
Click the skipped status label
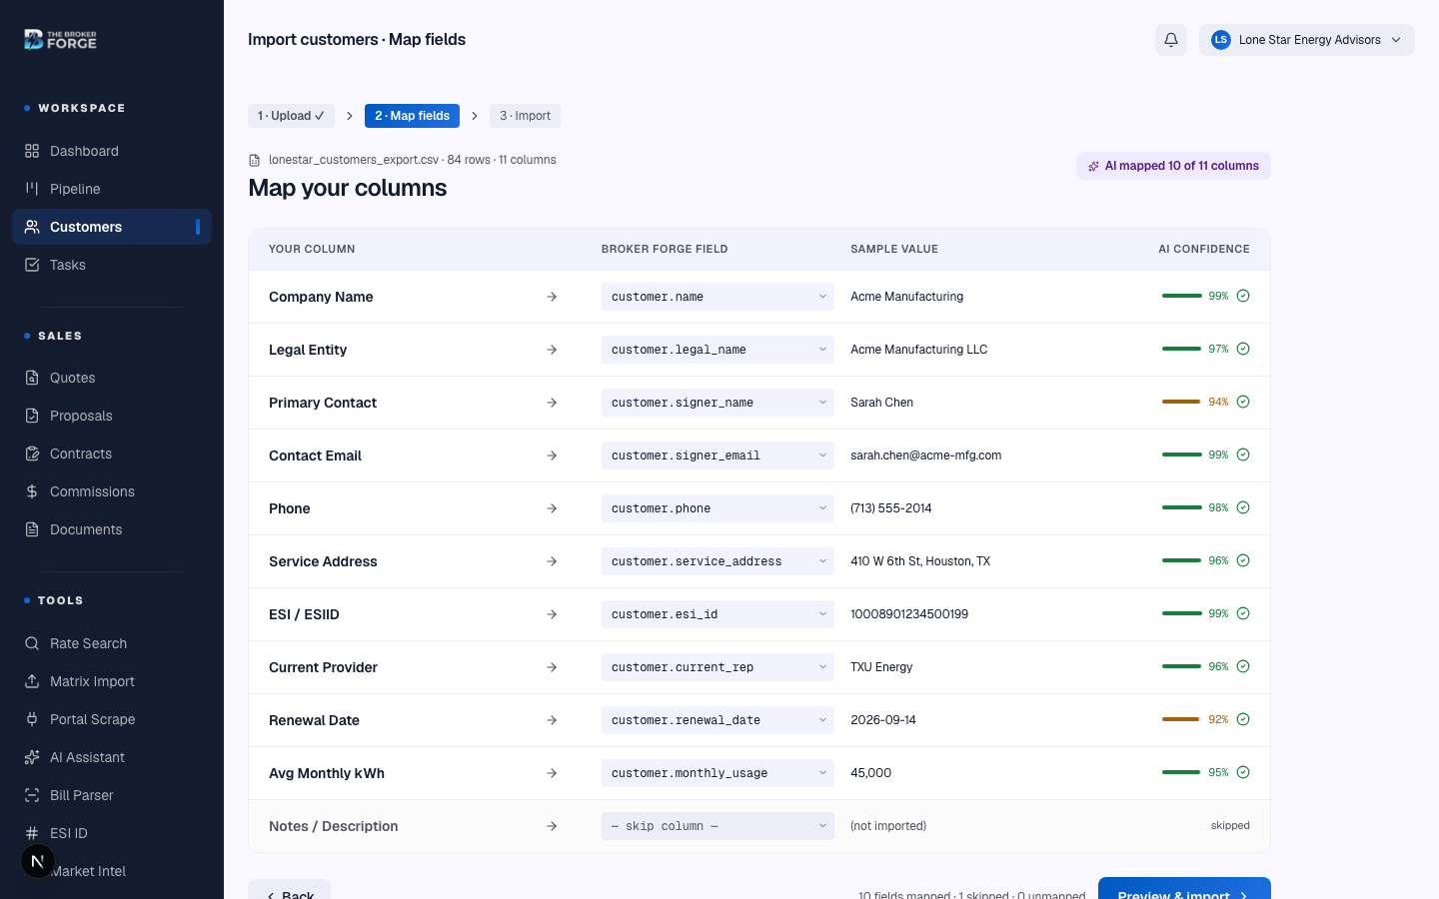point(1230,826)
